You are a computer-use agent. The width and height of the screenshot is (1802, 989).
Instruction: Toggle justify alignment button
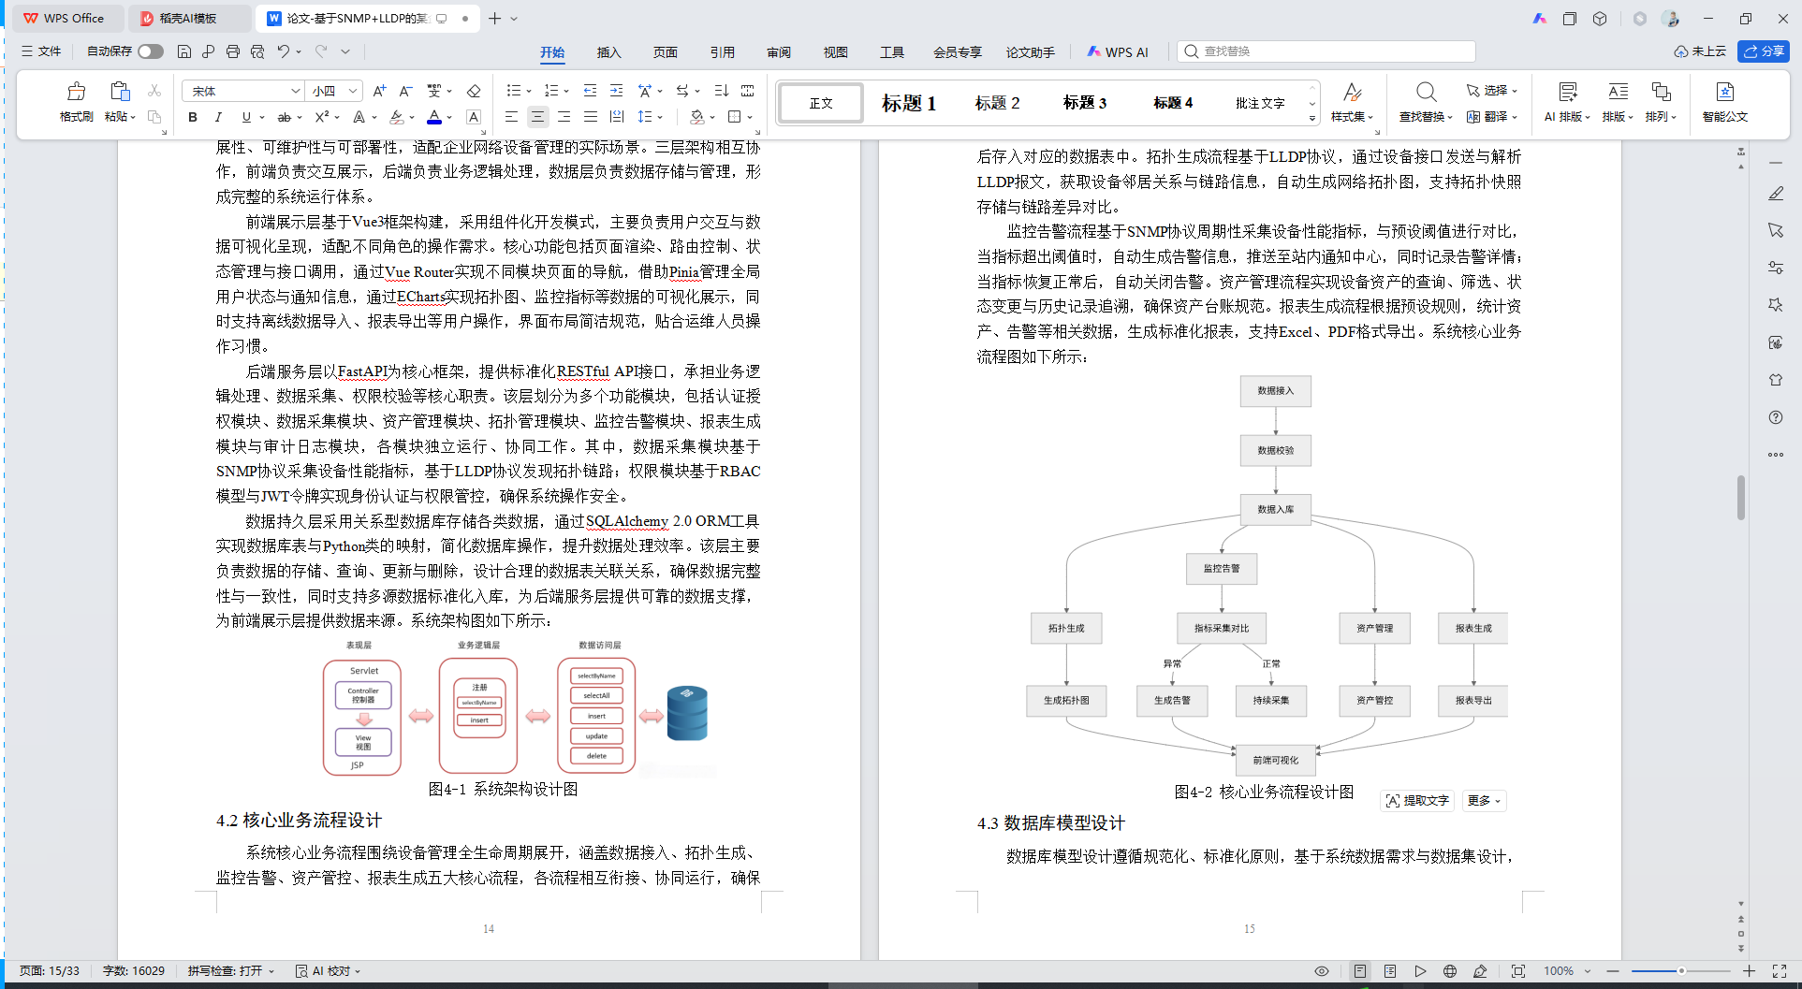coord(590,117)
